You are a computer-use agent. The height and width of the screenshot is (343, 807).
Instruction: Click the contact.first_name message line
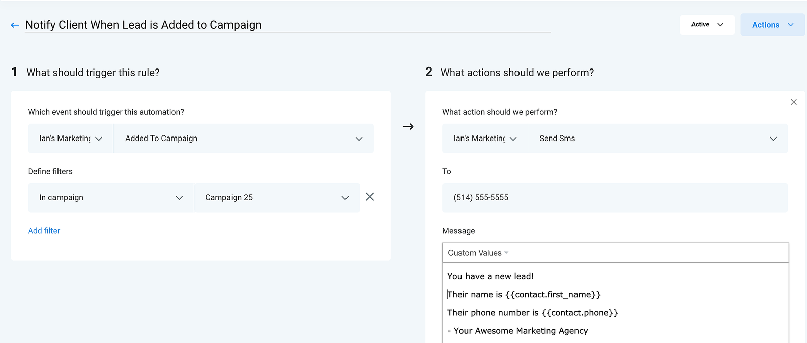(524, 295)
